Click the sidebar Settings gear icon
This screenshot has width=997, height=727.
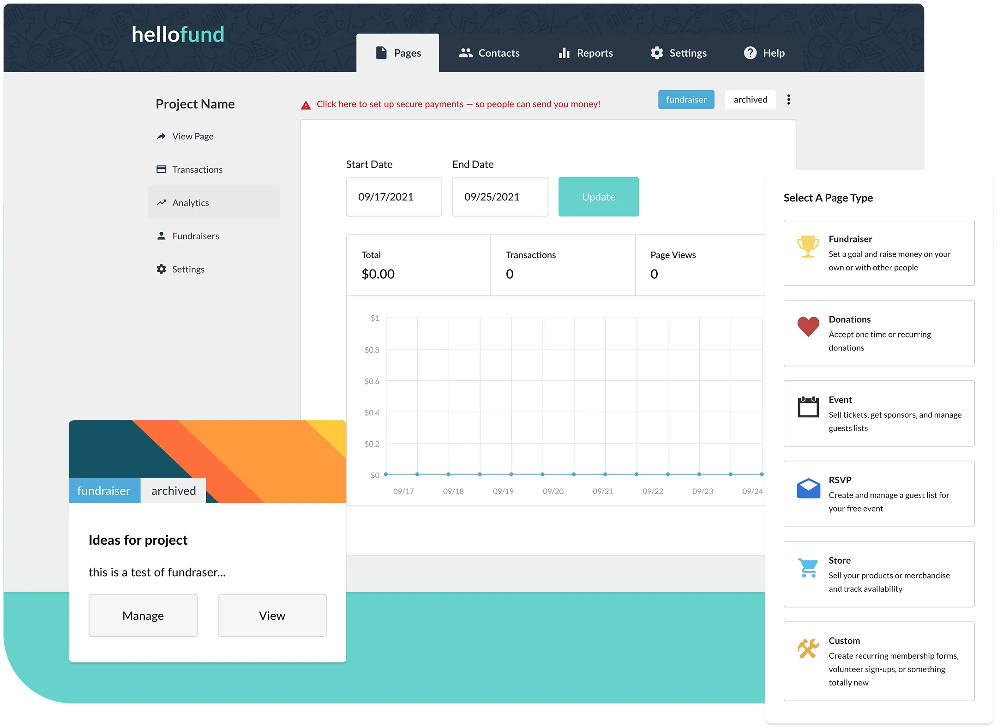coord(161,269)
